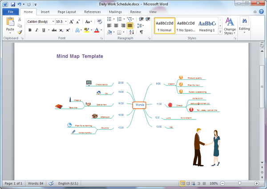The width and height of the screenshot is (267, 189).
Task: Expand the Styles gallery More arrow
Action: [x=220, y=32]
